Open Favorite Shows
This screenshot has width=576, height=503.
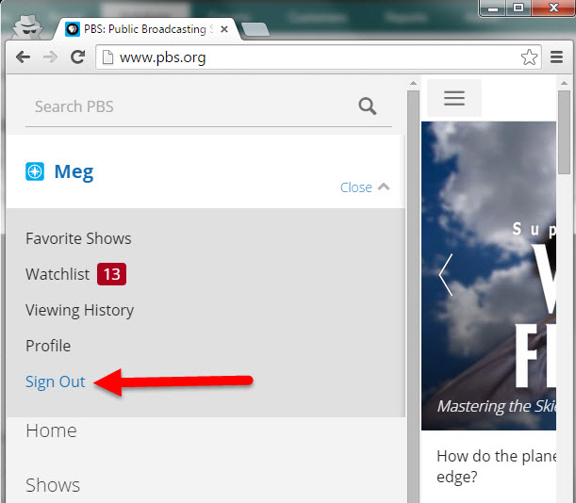click(78, 238)
